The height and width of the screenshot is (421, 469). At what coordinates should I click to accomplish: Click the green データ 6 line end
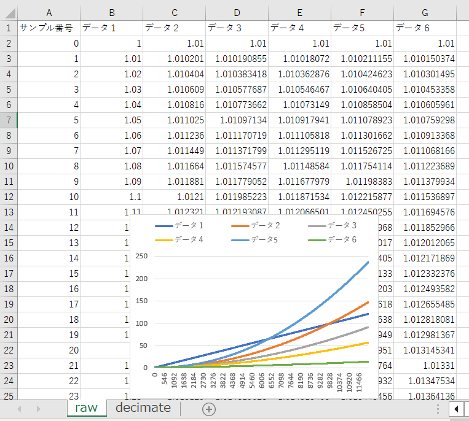tap(368, 362)
